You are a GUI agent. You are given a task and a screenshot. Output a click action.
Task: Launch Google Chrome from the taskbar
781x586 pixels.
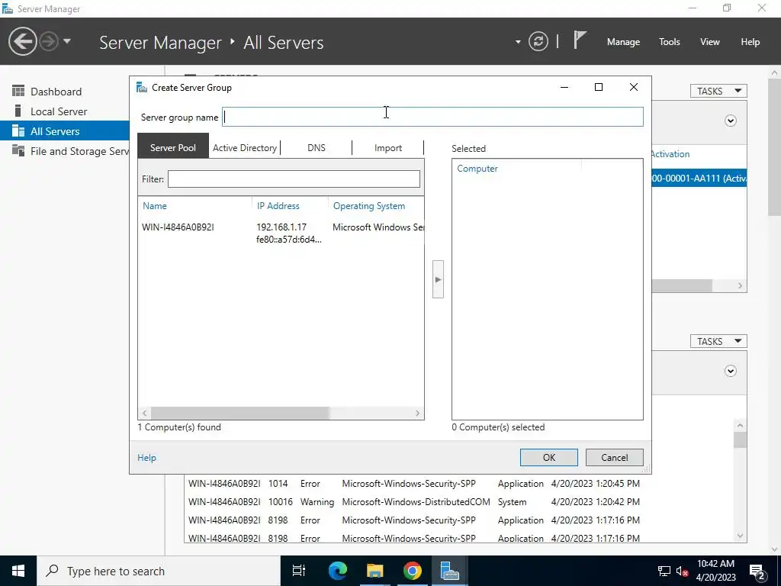point(412,571)
